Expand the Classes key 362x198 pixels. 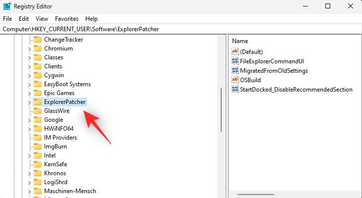pyautogui.click(x=29, y=58)
